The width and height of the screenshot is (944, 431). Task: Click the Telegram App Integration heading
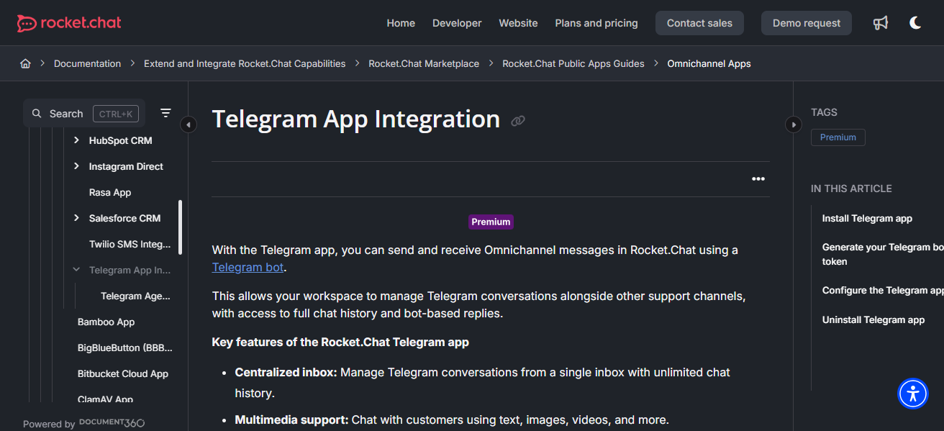point(356,119)
